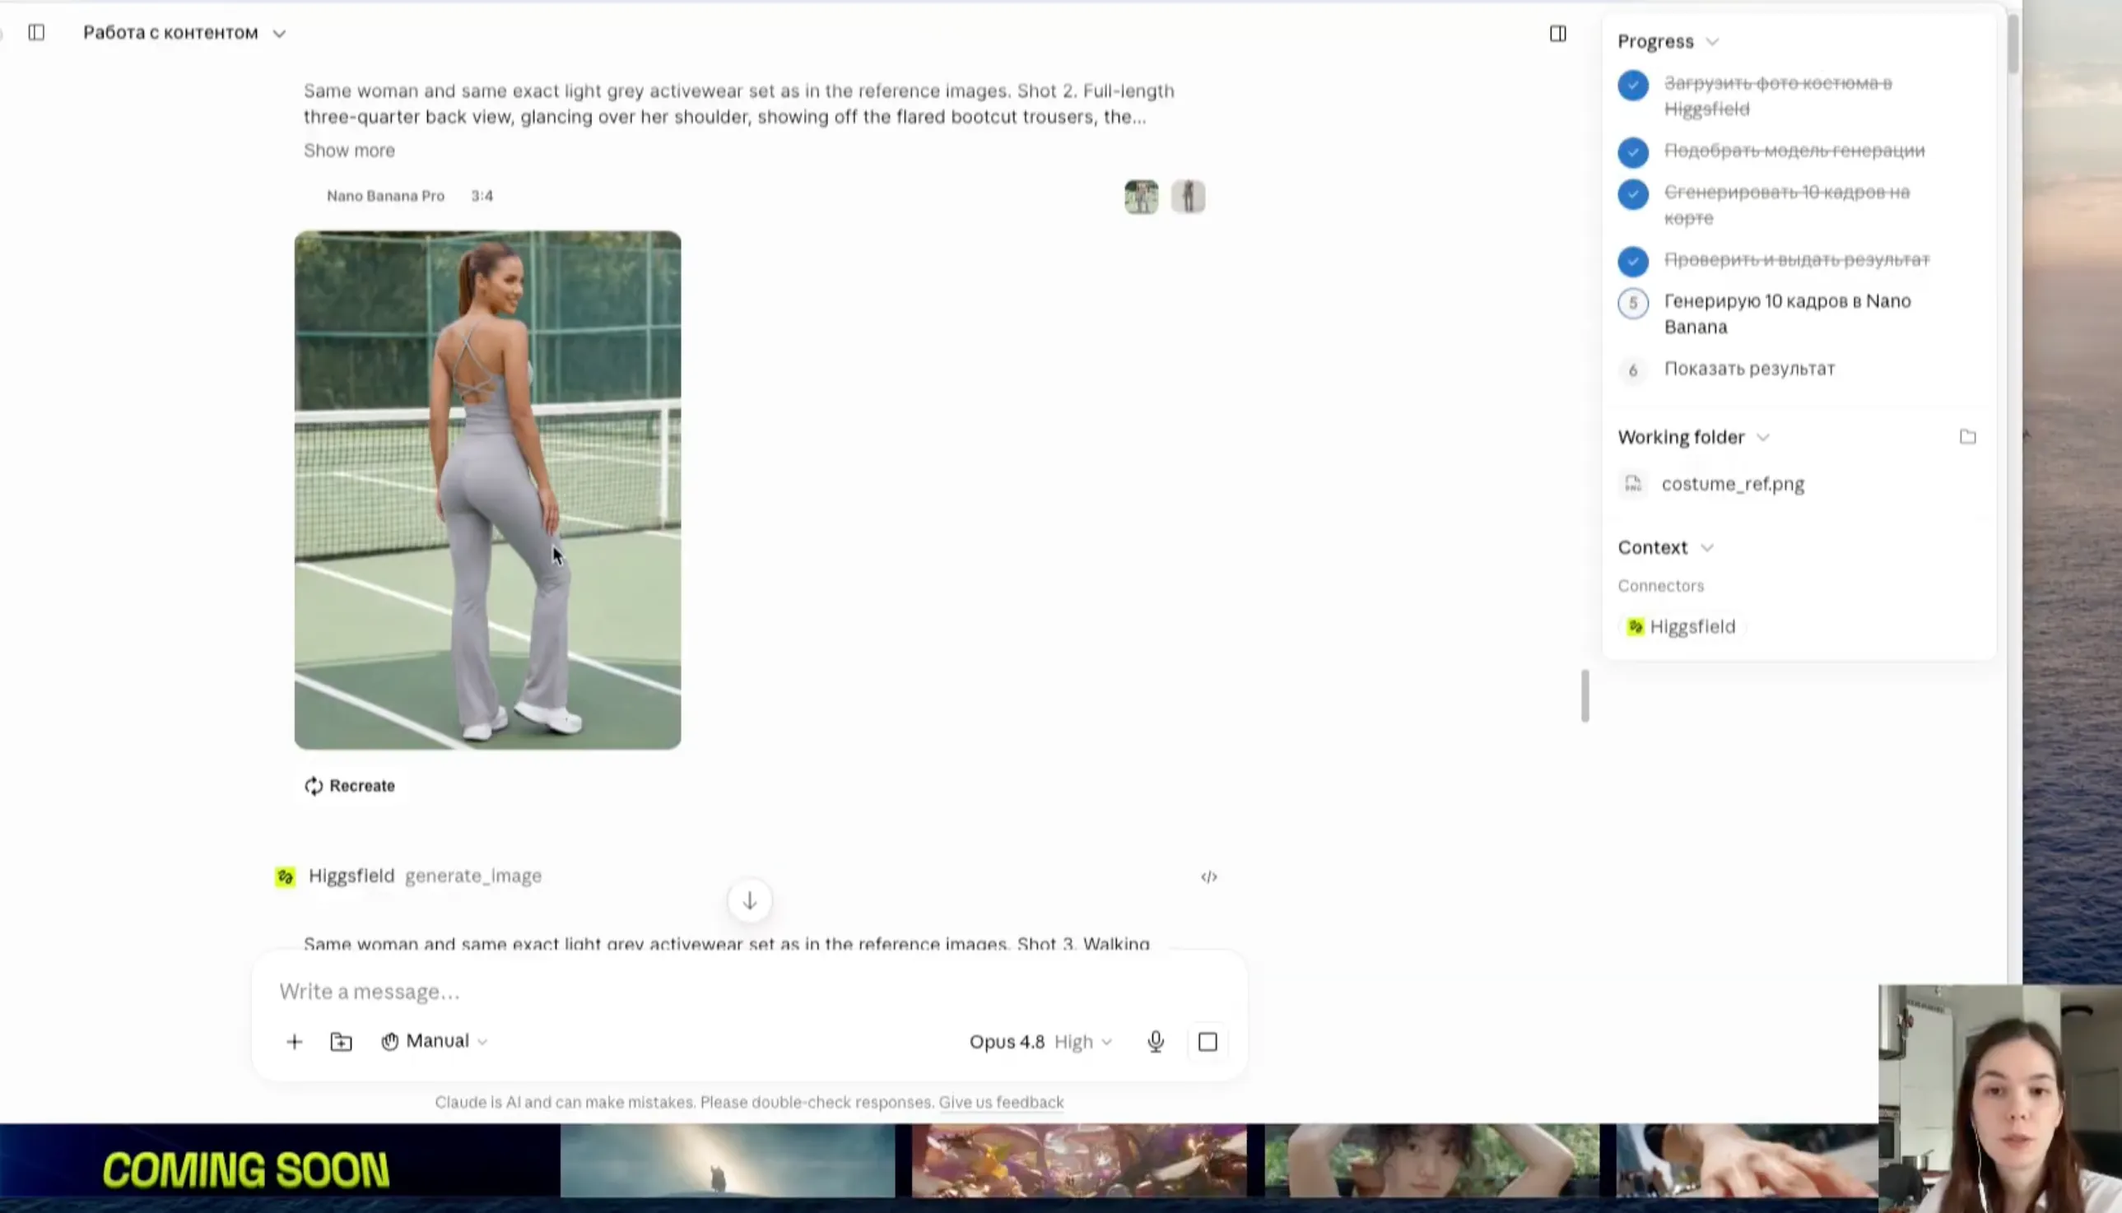This screenshot has width=2122, height=1213.
Task: Collapse the Progress section
Action: pos(1667,41)
